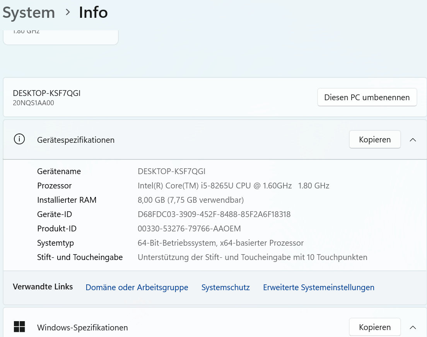427x337 pixels.
Task: Select the 64-Bit-Betriebssystem value
Action: tap(220, 243)
